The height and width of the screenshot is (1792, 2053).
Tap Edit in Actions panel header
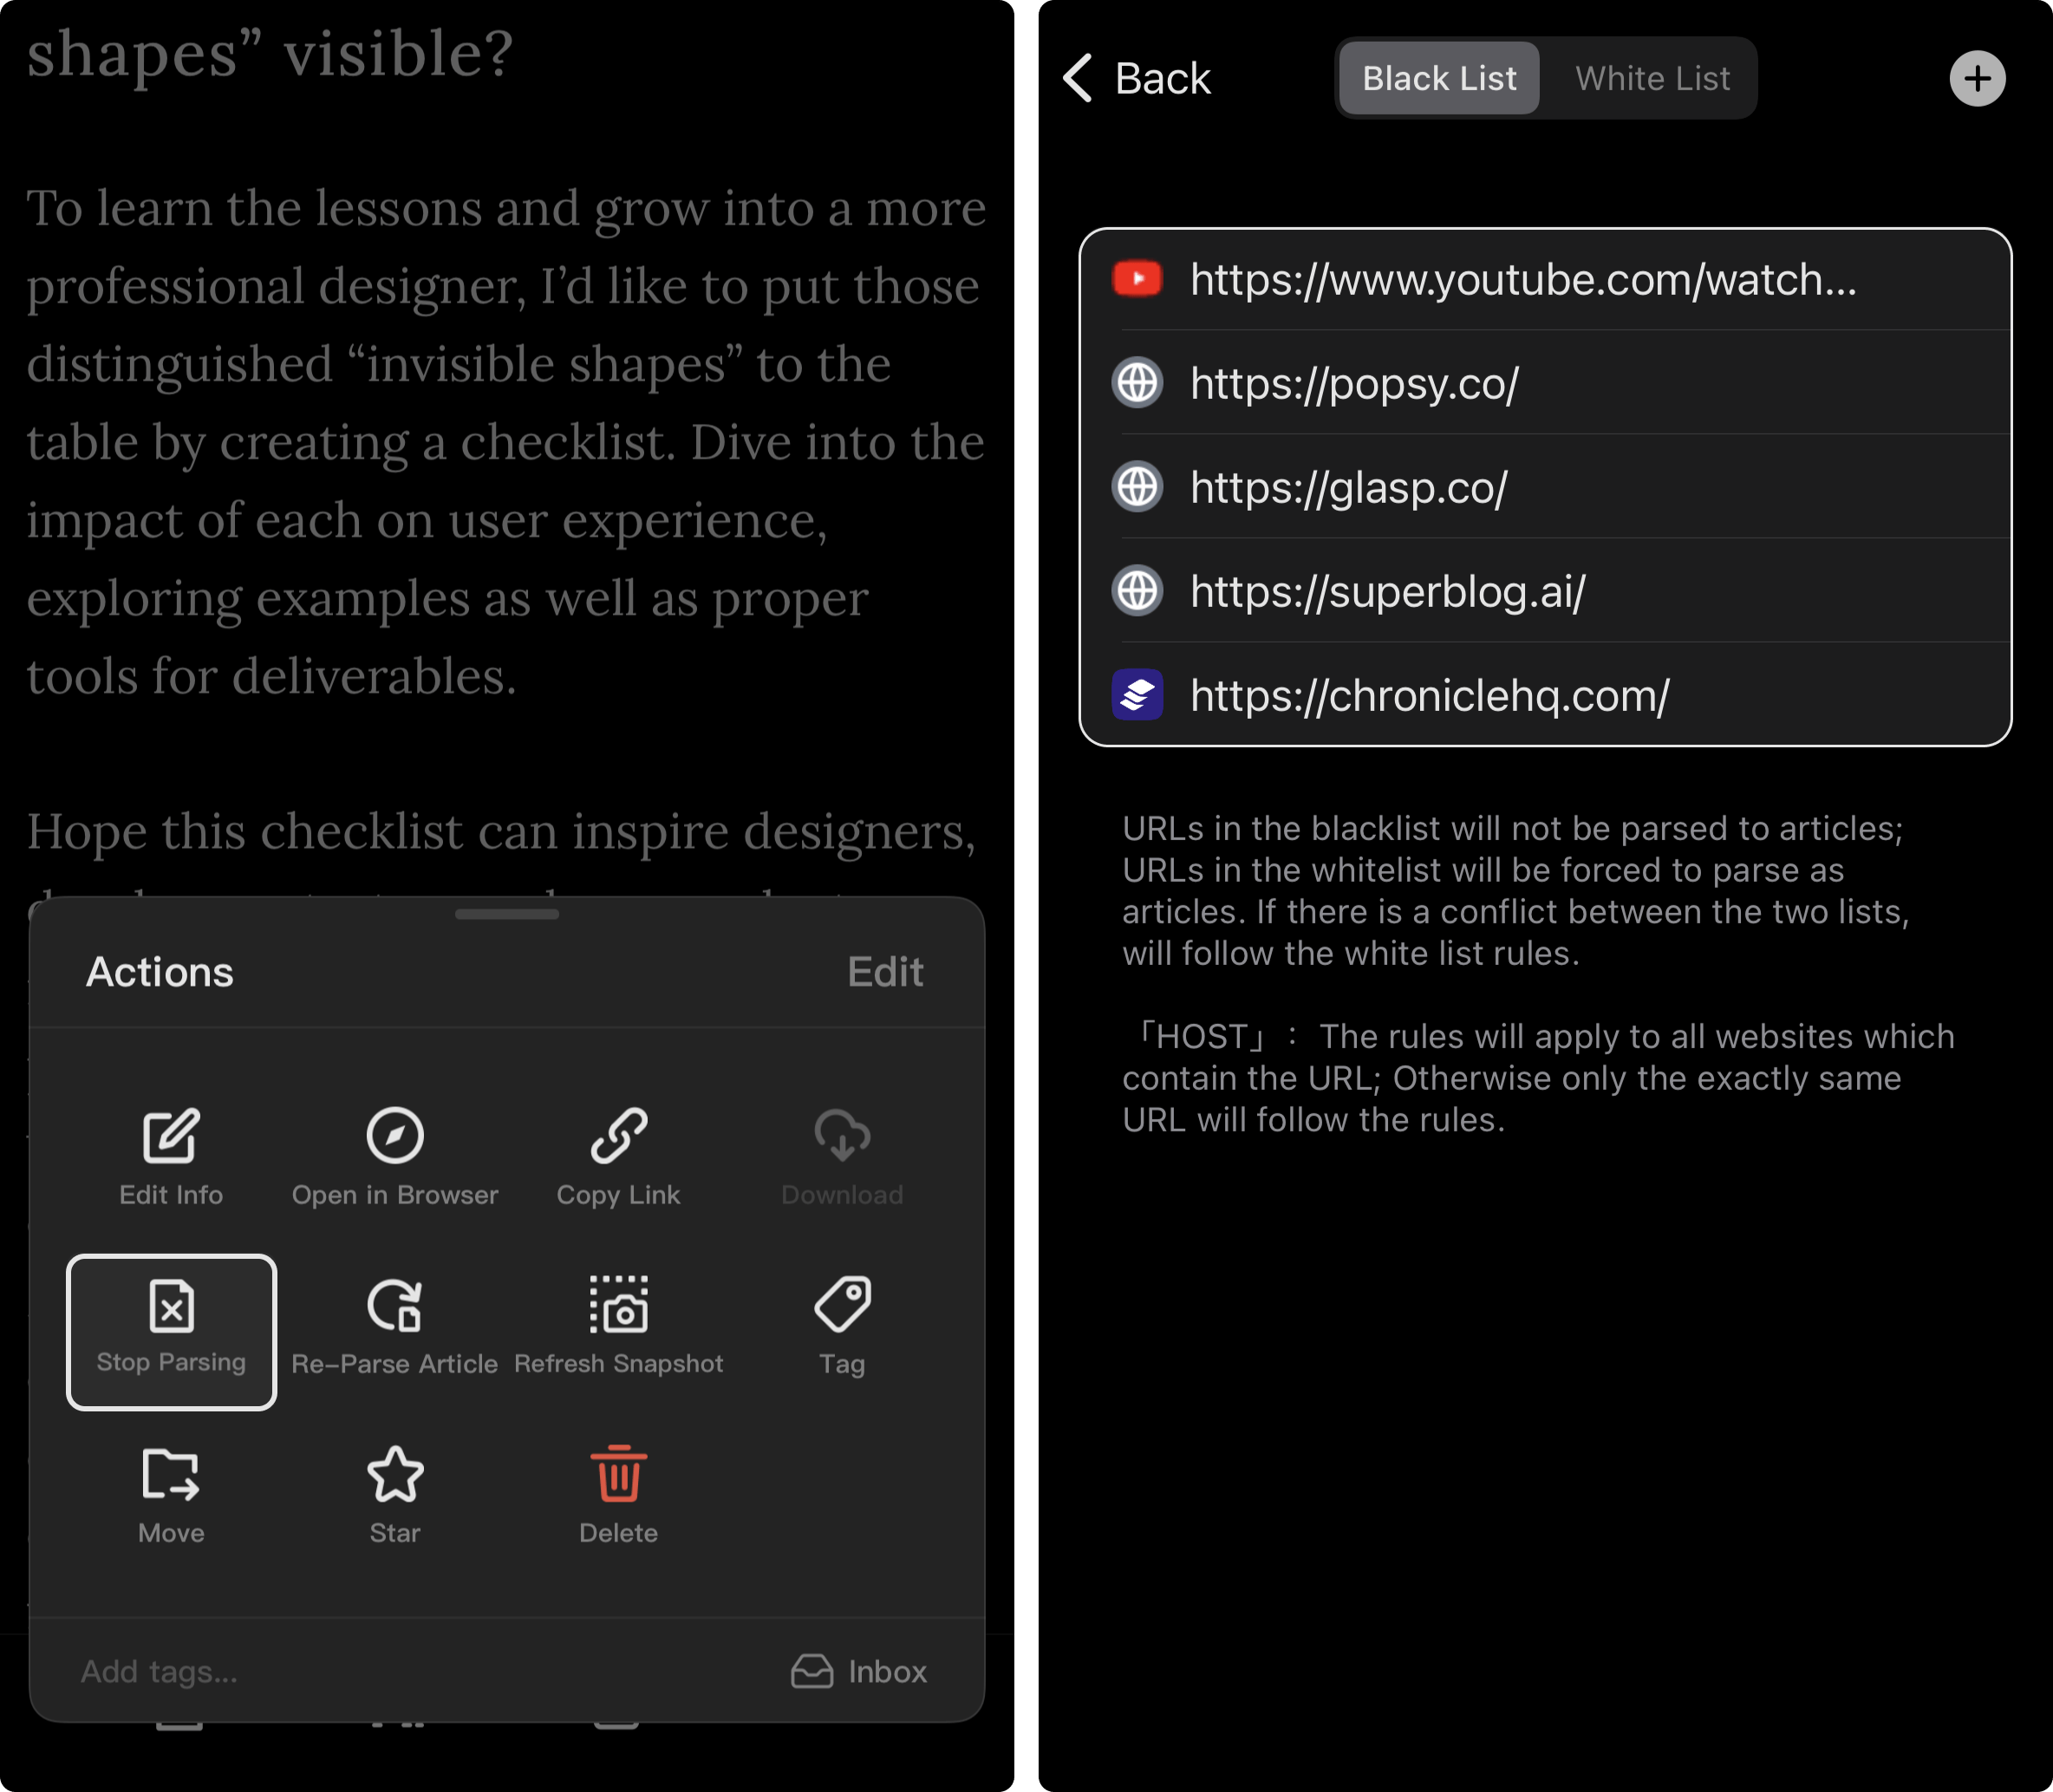(885, 971)
